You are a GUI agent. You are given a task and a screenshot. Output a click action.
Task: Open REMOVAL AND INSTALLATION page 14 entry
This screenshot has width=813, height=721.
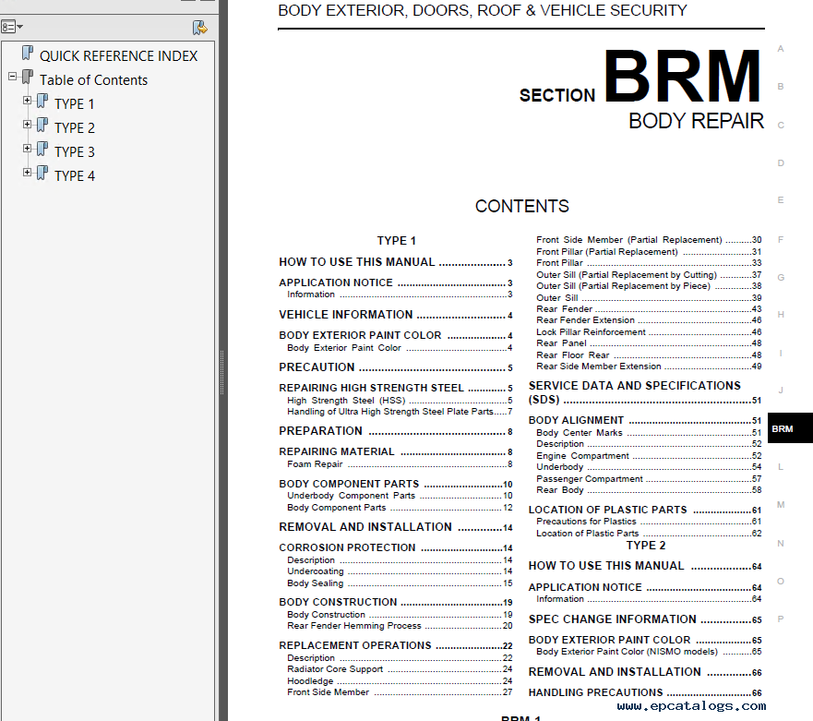[396, 527]
